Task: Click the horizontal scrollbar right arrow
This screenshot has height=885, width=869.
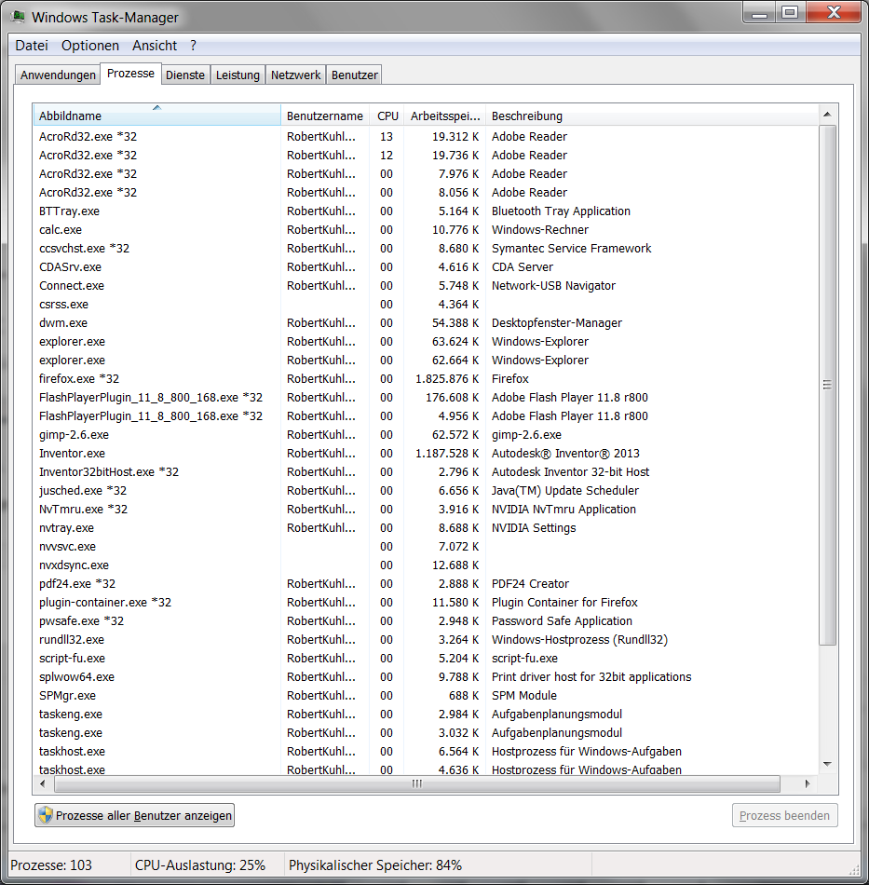Action: pyautogui.click(x=807, y=783)
